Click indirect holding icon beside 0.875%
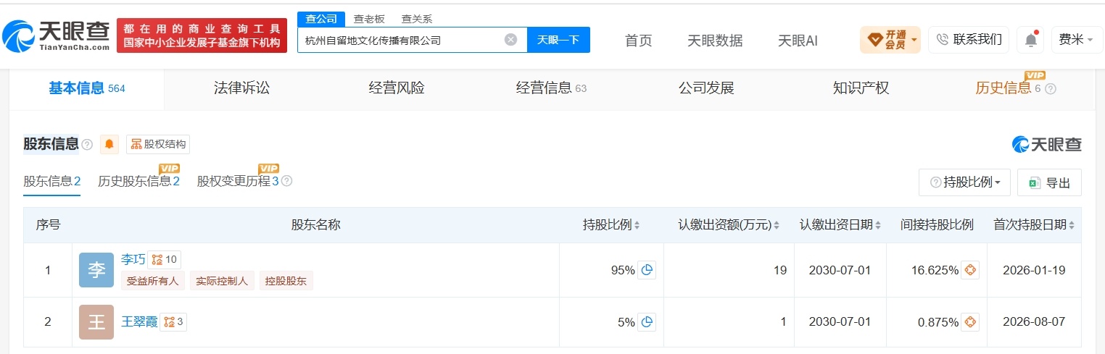The image size is (1105, 354). click(971, 322)
